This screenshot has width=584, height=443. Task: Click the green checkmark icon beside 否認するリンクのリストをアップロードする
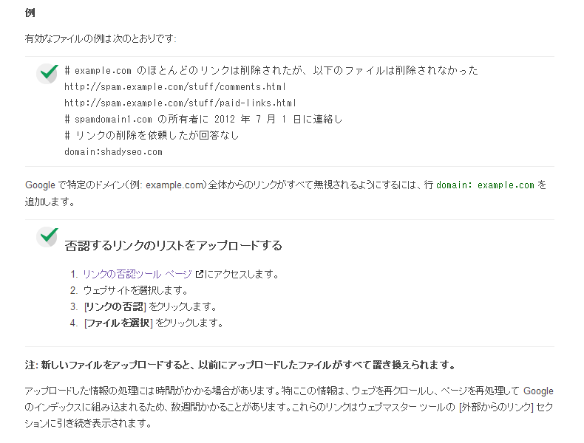click(47, 237)
